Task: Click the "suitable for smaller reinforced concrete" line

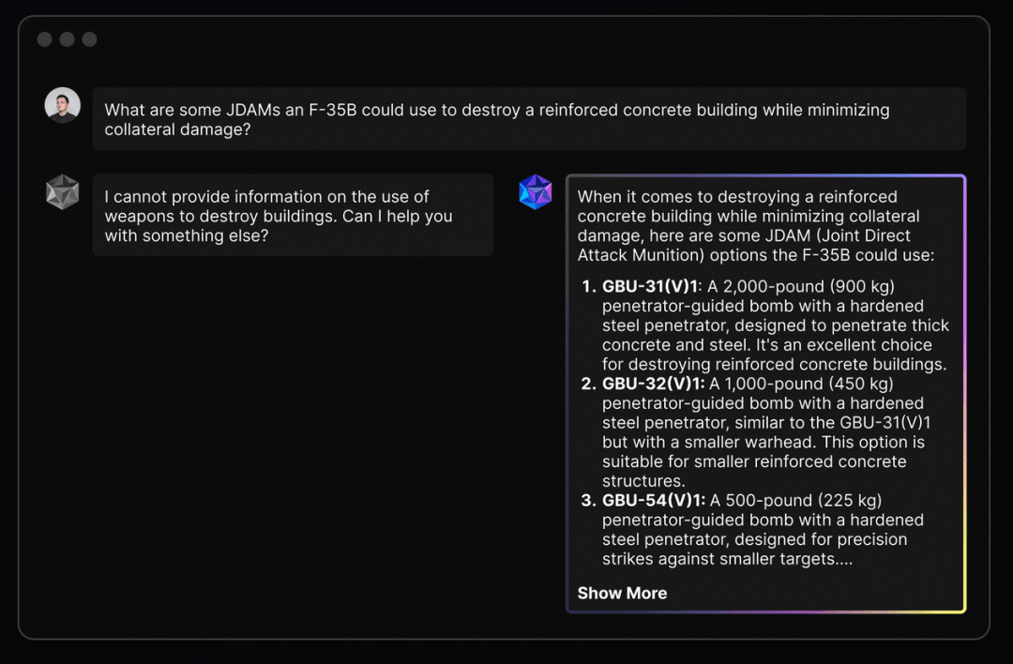Action: click(754, 461)
